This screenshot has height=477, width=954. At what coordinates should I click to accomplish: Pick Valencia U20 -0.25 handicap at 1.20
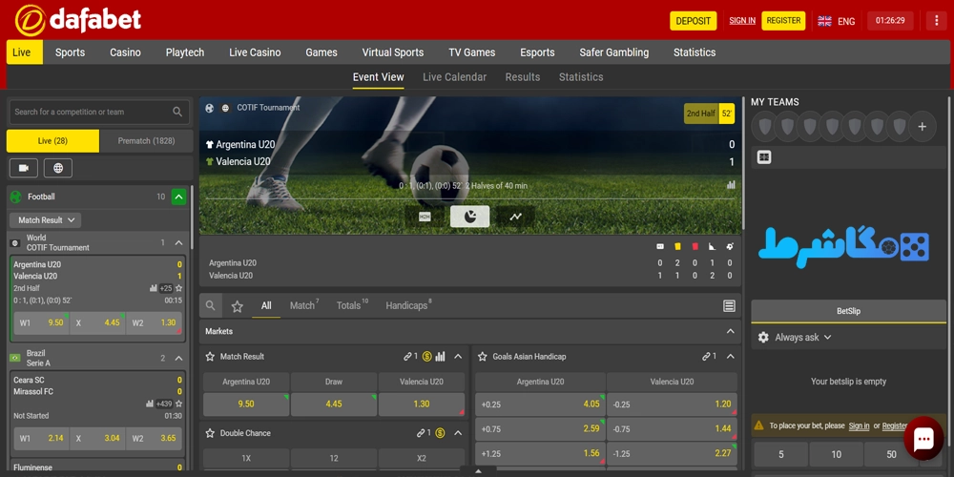672,404
